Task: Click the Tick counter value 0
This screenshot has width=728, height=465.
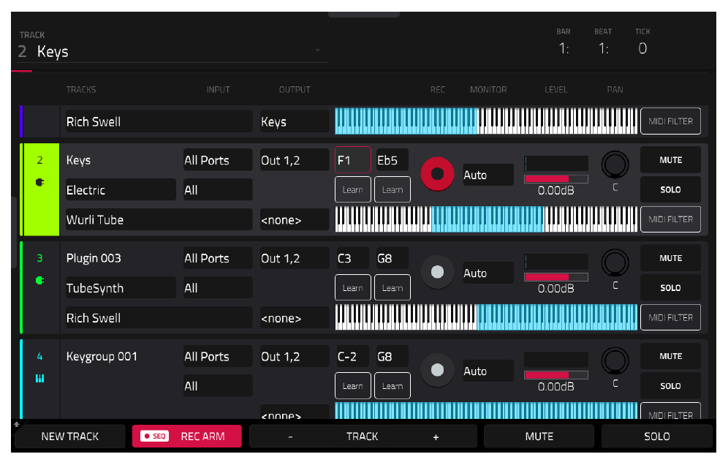Action: tap(642, 48)
